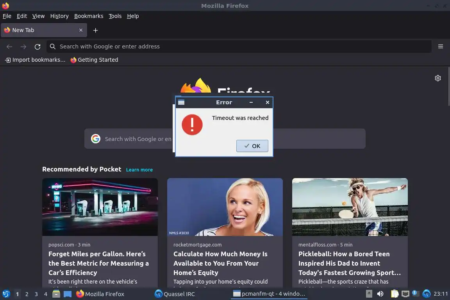Click Learn more next to Pocket
Viewport: 450px width, 300px height.
point(139,170)
